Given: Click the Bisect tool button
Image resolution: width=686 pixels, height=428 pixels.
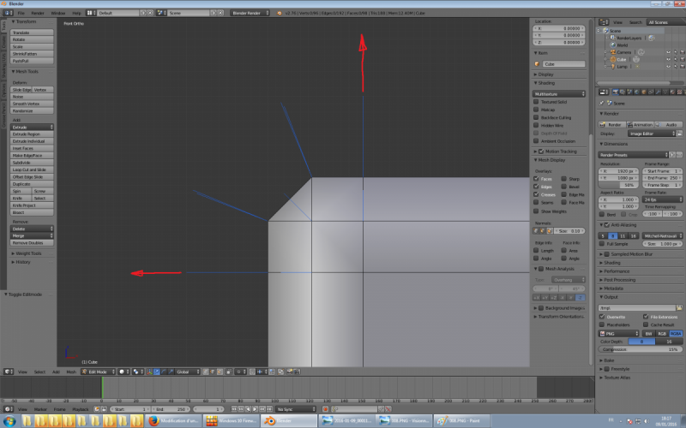Looking at the screenshot, I should point(32,212).
